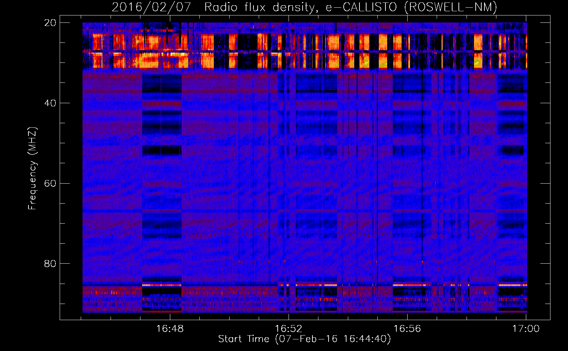Viewport: 568px width, 351px height.
Task: Click the 17:00 time axis label
Action: point(526,329)
